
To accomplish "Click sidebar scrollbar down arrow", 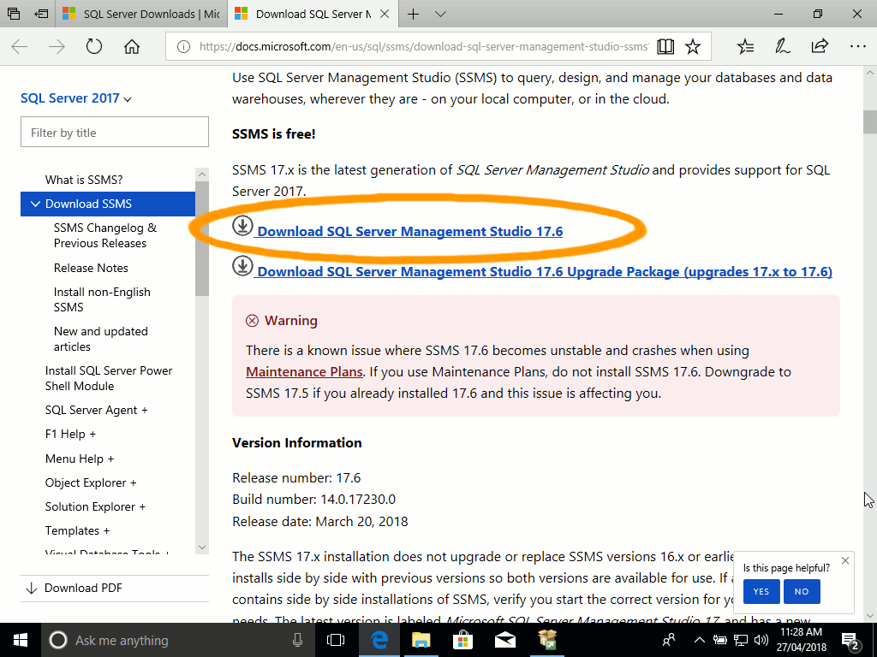I will point(202,547).
